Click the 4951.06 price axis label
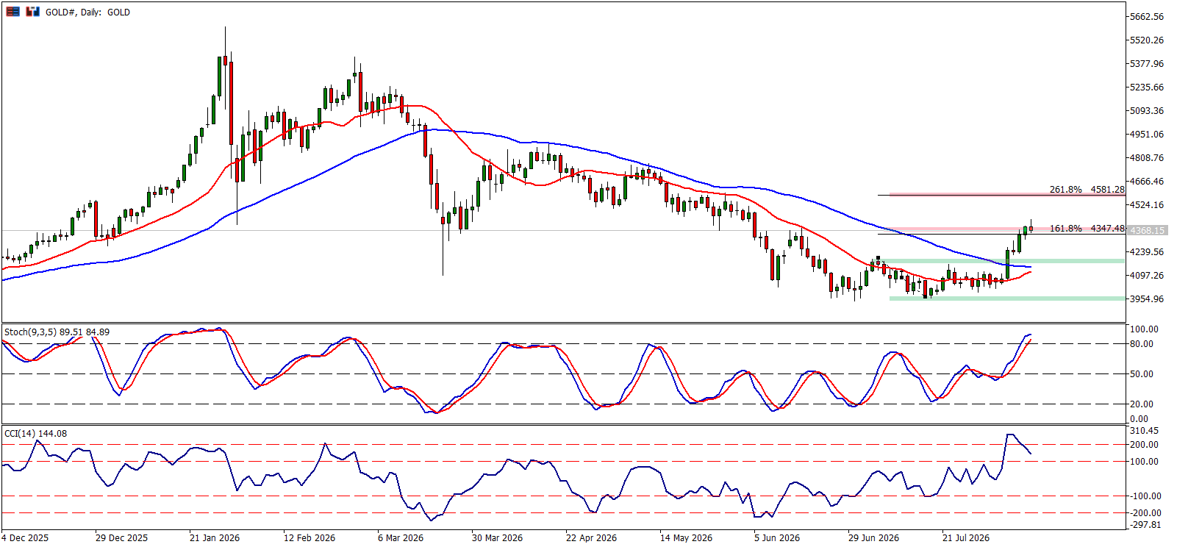Viewport: 1177px width, 547px height. point(1147,135)
